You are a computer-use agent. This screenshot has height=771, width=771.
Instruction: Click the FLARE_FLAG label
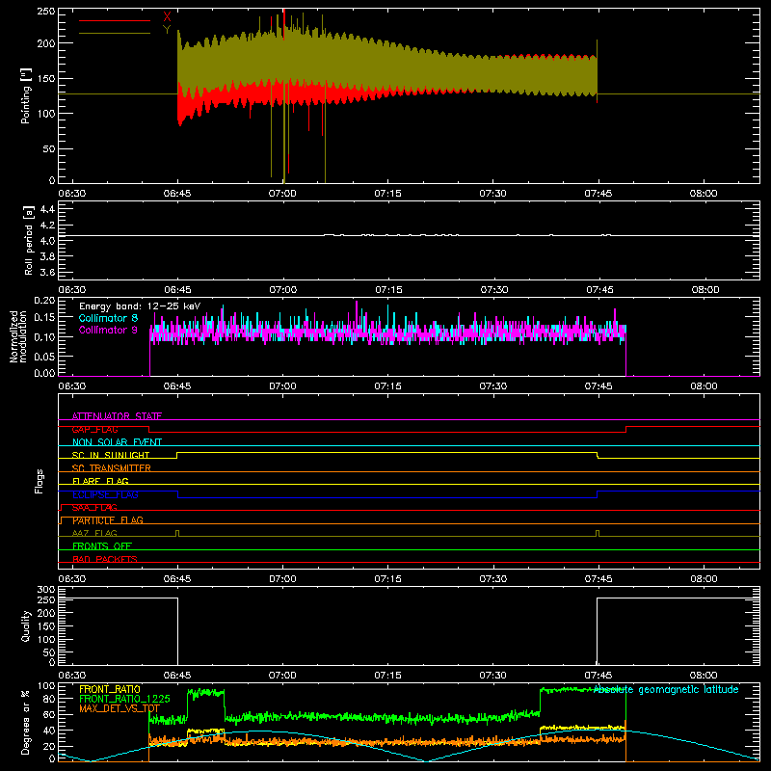pyautogui.click(x=100, y=481)
